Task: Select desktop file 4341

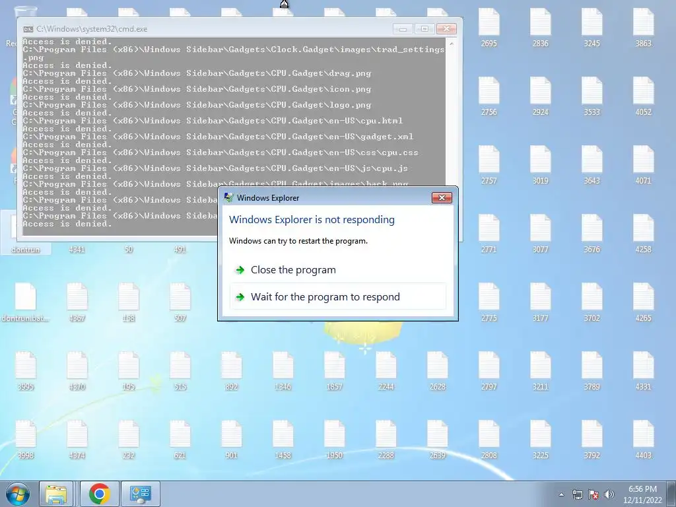Action: pyautogui.click(x=77, y=249)
